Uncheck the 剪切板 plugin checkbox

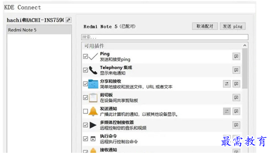[86, 97]
